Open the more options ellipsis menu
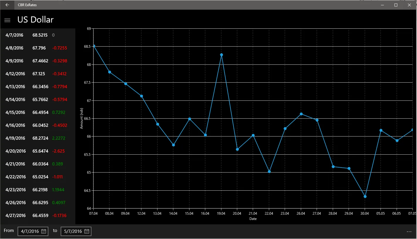This screenshot has height=239, width=417. coord(409,232)
